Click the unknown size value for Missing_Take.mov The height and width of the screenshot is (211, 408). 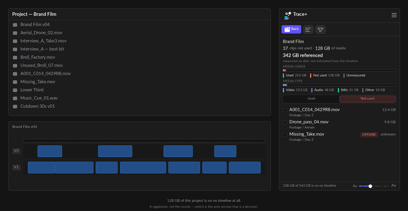click(388, 134)
